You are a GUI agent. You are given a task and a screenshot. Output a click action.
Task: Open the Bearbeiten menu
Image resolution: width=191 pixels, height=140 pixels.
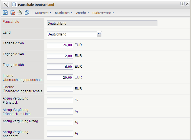(x=64, y=12)
